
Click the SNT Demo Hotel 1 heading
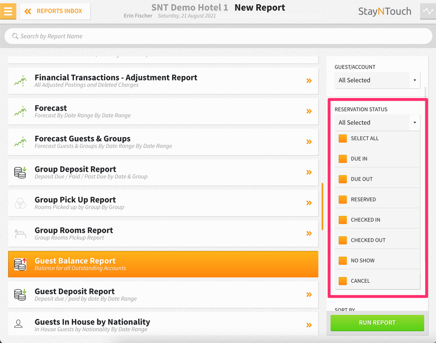click(190, 8)
